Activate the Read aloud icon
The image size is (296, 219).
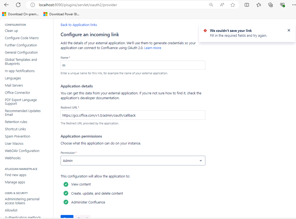point(222,5)
